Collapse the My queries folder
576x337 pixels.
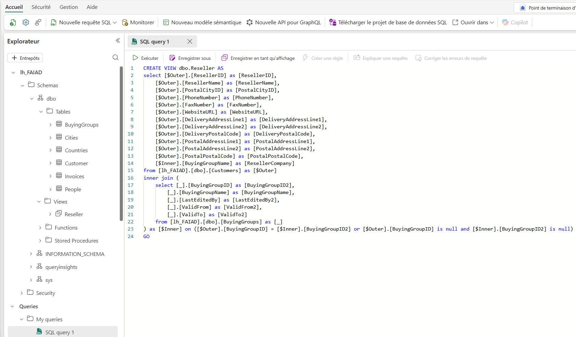pyautogui.click(x=22, y=319)
